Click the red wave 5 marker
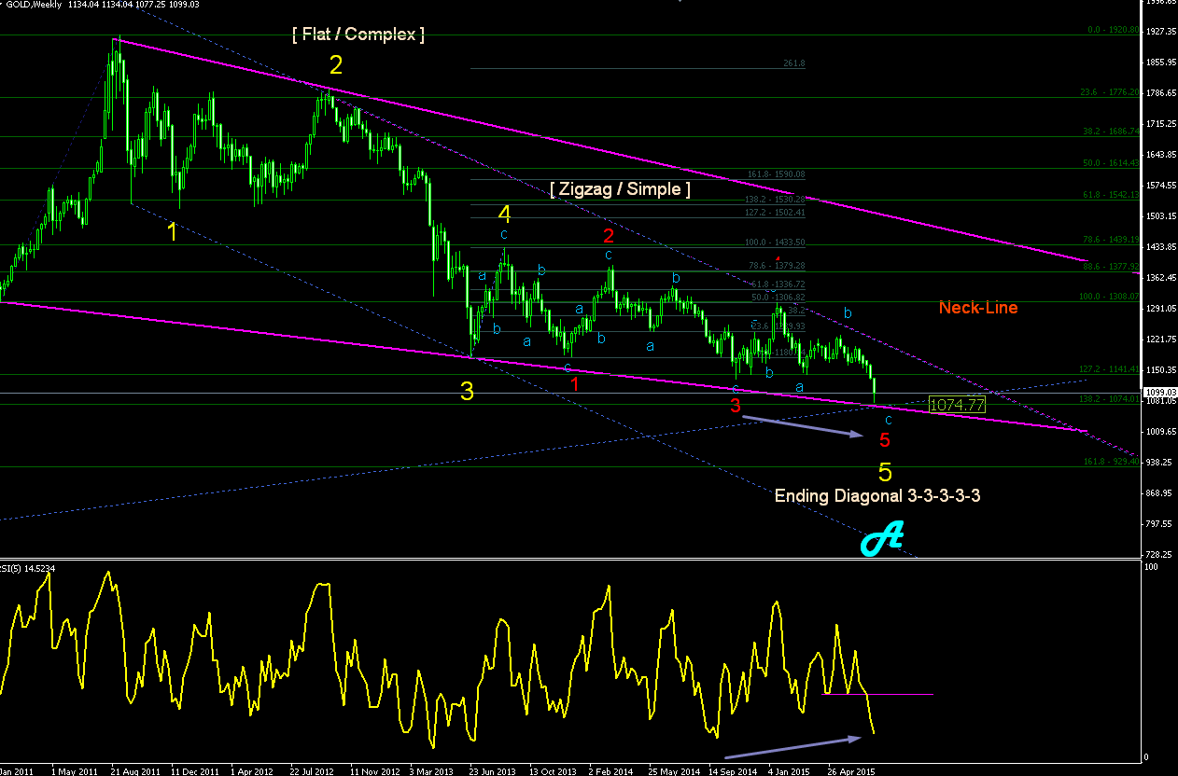1178x776 pixels. coord(885,440)
